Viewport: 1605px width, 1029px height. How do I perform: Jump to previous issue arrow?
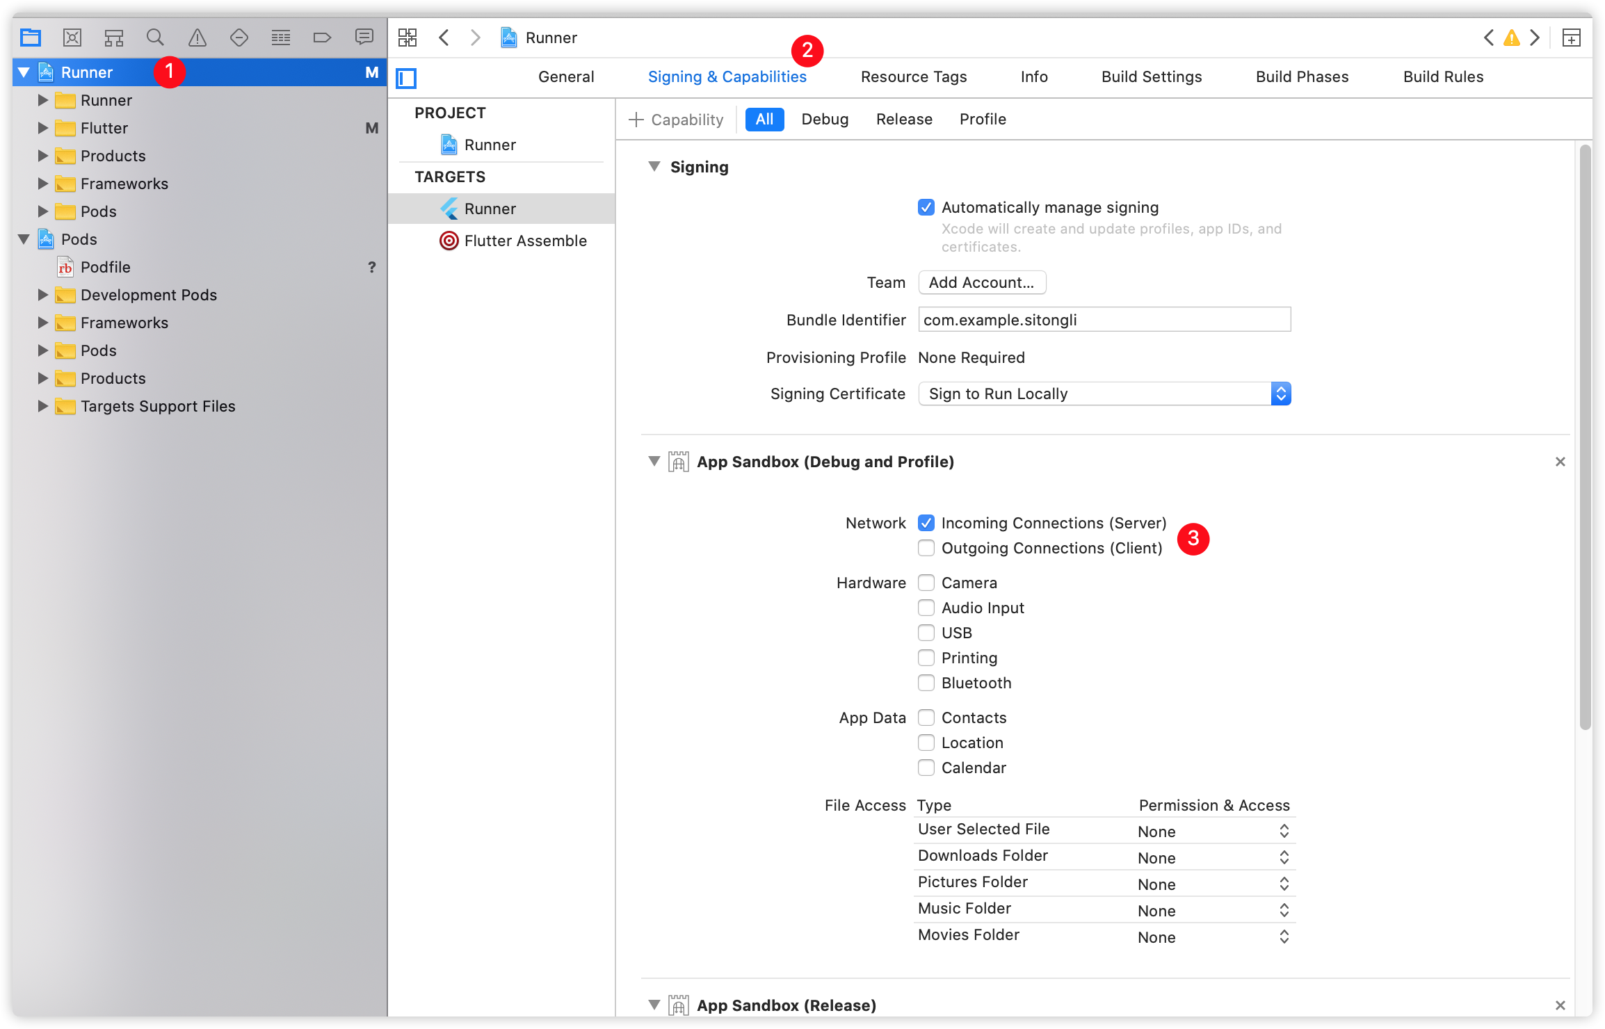[x=1488, y=38]
